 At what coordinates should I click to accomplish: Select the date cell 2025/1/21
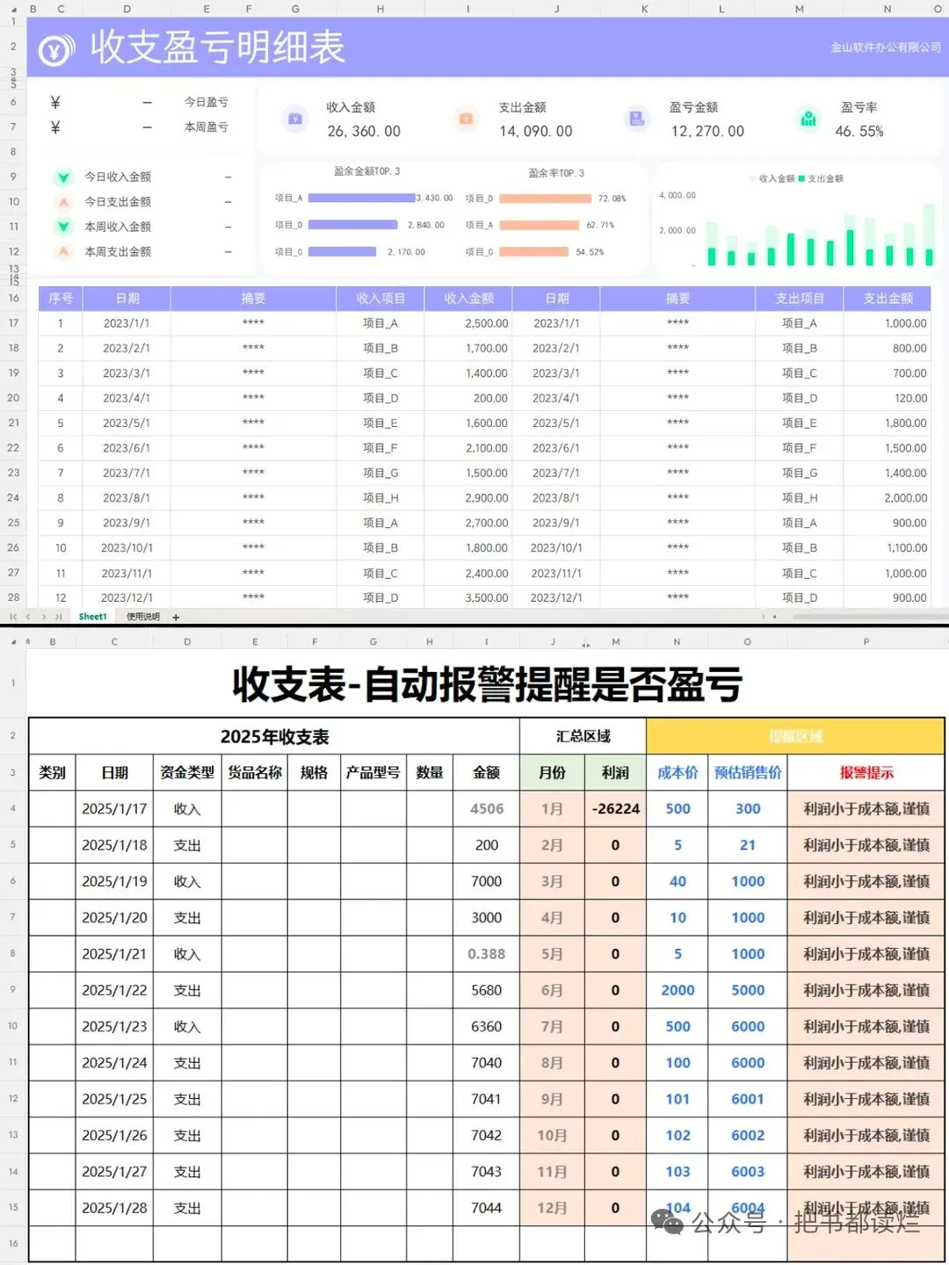[114, 954]
